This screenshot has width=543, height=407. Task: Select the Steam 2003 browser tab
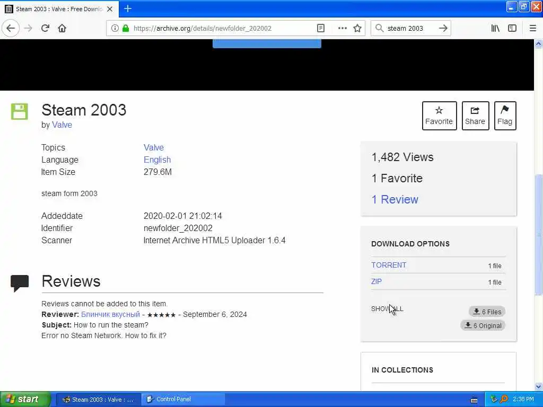(59, 9)
